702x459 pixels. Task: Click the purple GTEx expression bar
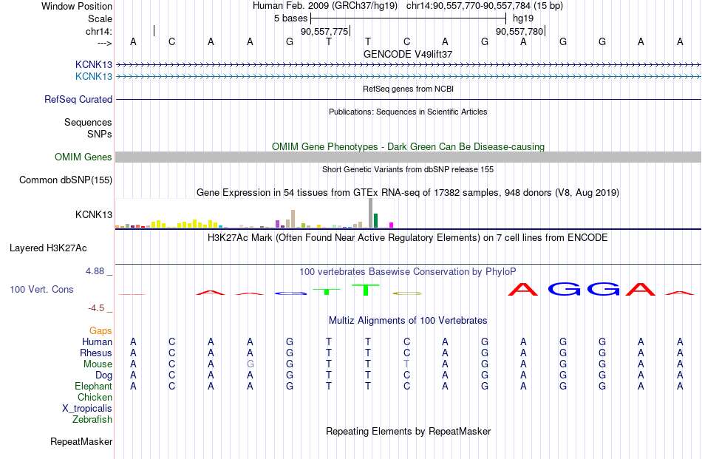click(x=278, y=224)
